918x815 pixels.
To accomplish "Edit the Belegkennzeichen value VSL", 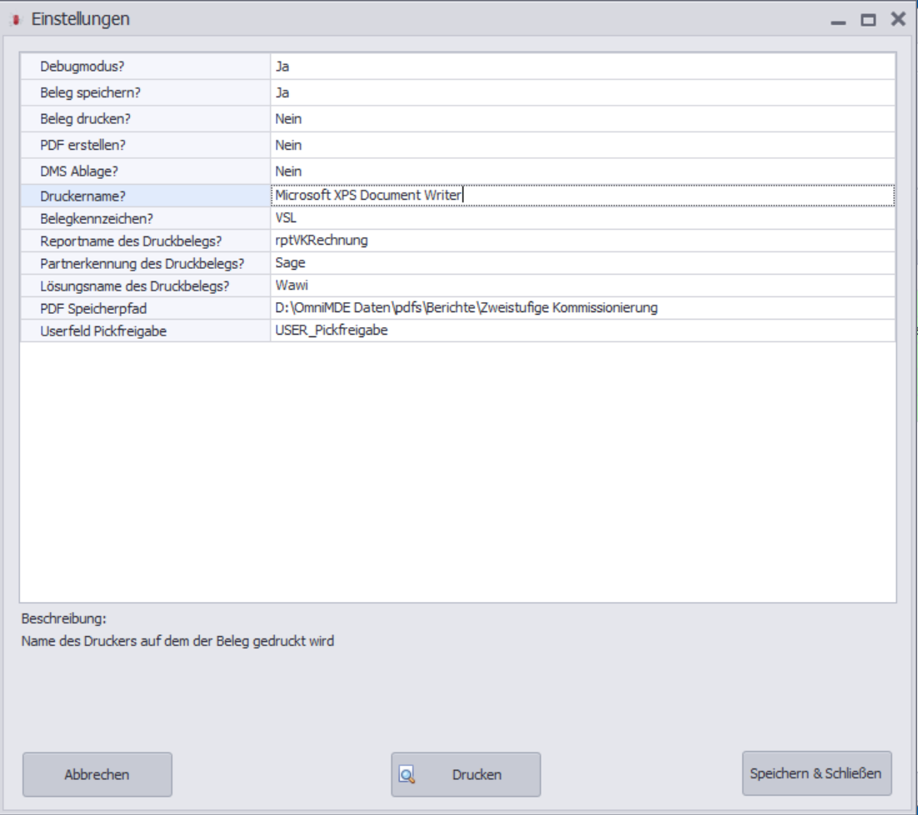I will [x=582, y=217].
